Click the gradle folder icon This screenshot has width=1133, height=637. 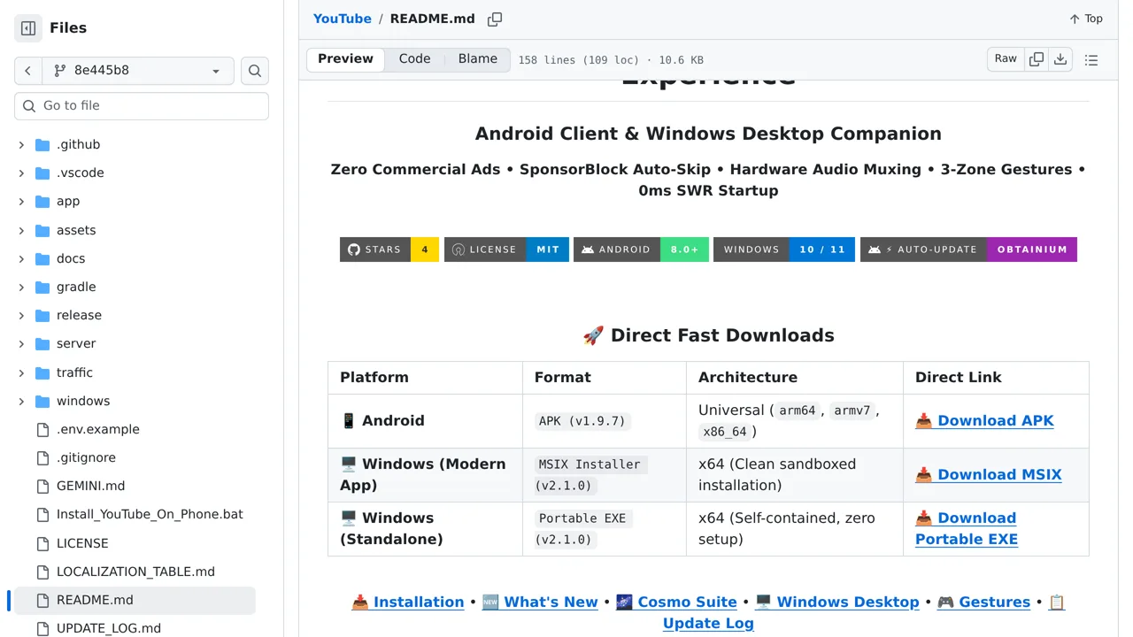click(42, 287)
